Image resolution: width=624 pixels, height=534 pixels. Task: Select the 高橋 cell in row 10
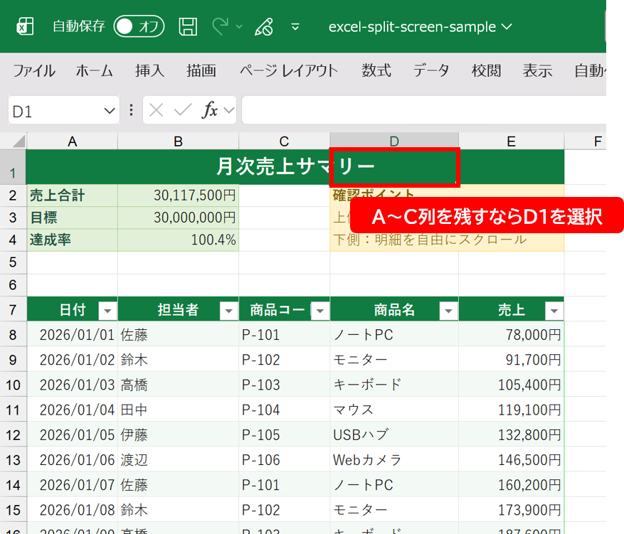pos(179,385)
